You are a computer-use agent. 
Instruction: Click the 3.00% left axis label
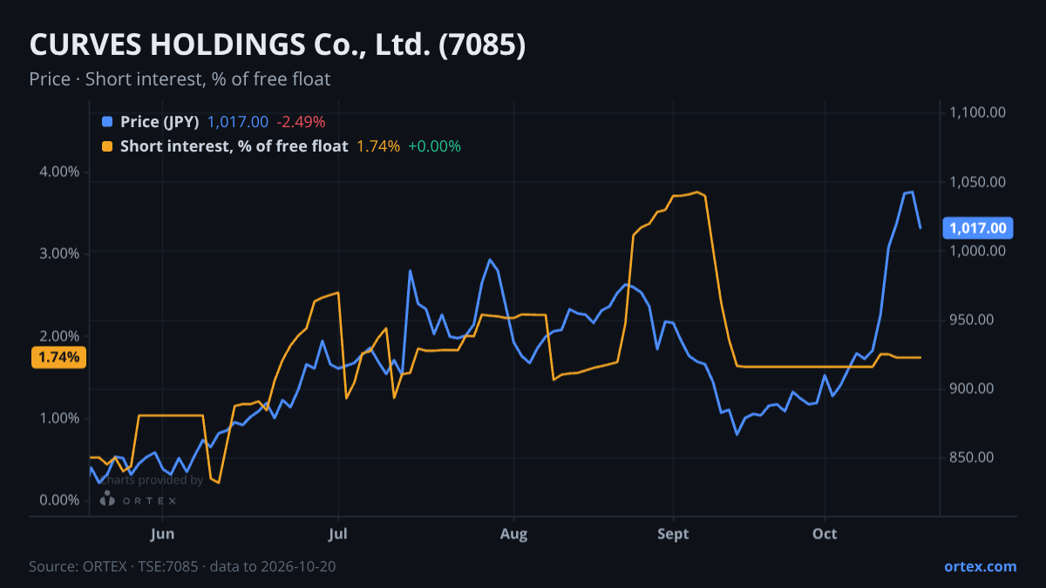pos(60,253)
